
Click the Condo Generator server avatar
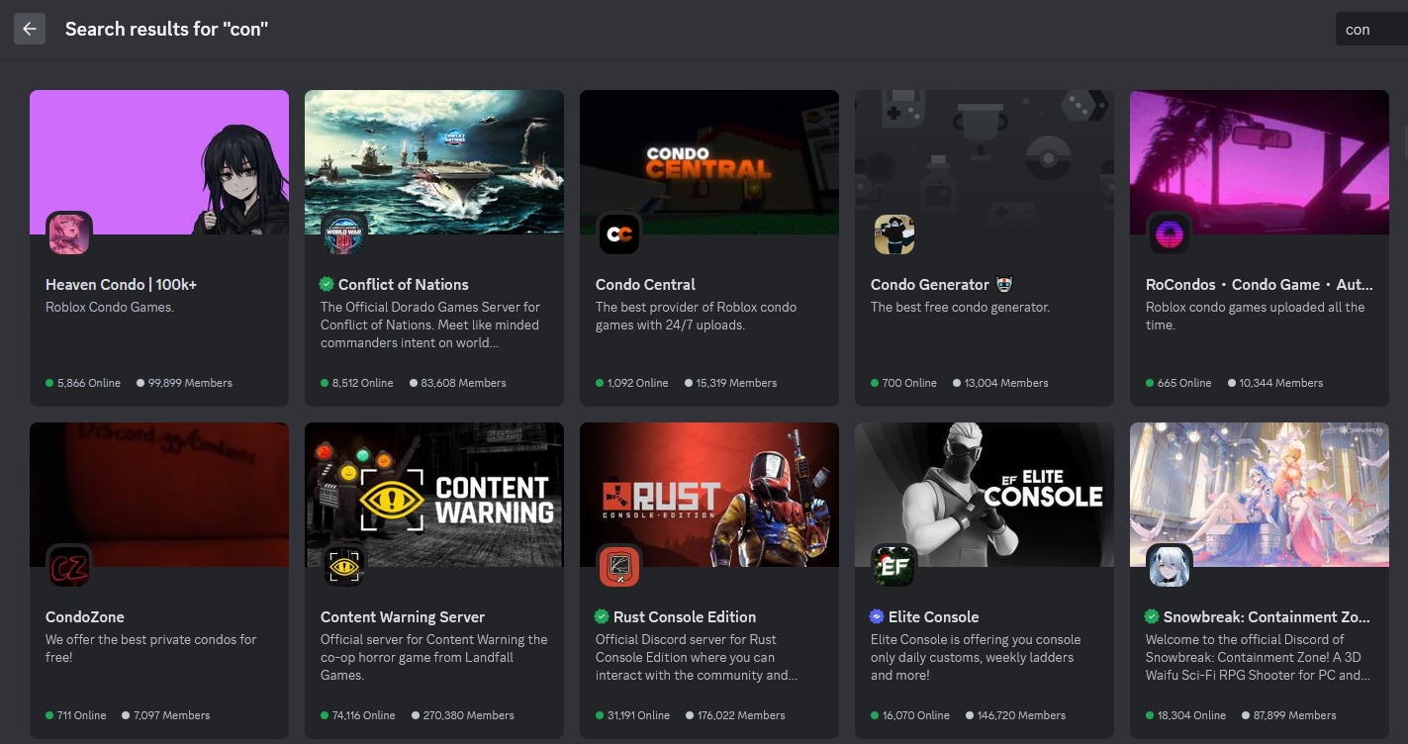(894, 234)
